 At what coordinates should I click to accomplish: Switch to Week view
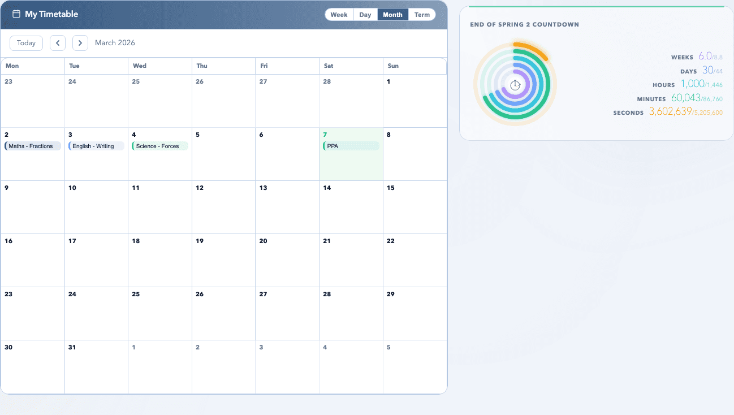pyautogui.click(x=339, y=14)
